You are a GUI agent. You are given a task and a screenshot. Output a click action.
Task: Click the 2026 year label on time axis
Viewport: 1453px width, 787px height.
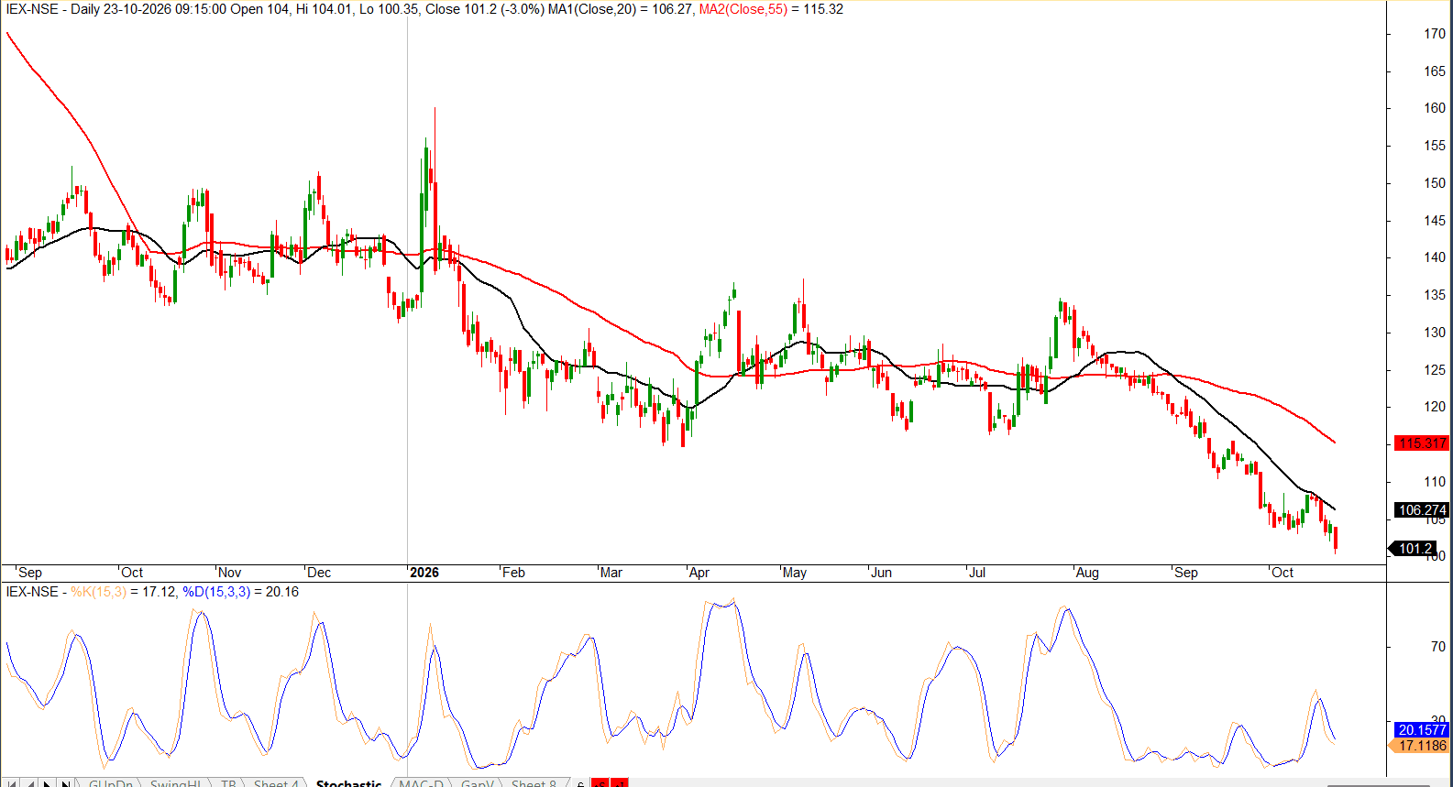click(424, 573)
